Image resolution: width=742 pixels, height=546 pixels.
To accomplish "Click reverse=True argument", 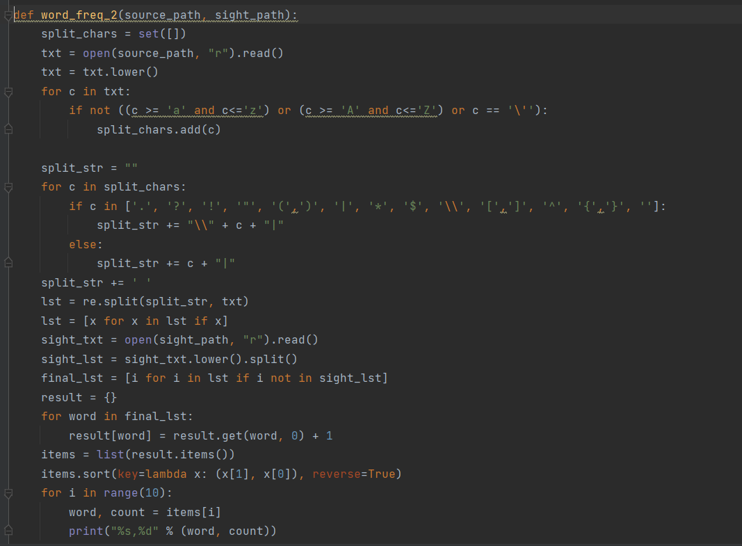I will point(353,474).
